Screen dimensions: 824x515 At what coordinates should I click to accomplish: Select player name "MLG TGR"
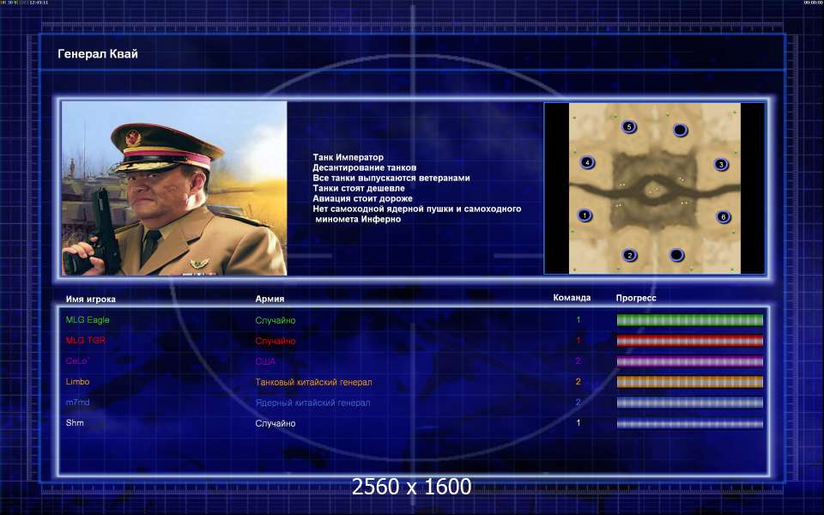click(85, 340)
